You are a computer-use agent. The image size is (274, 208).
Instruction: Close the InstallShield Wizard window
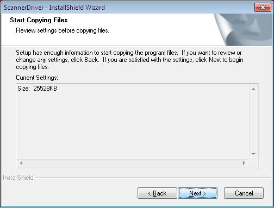click(x=263, y=8)
